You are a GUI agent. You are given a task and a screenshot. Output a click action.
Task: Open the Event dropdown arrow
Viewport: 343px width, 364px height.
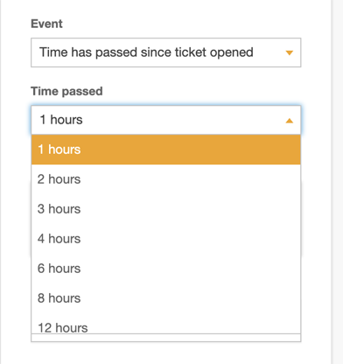point(289,52)
